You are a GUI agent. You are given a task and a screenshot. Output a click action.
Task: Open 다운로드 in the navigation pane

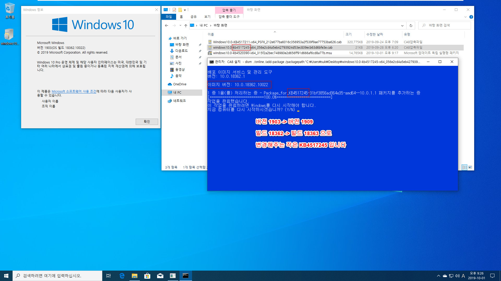coord(181,51)
